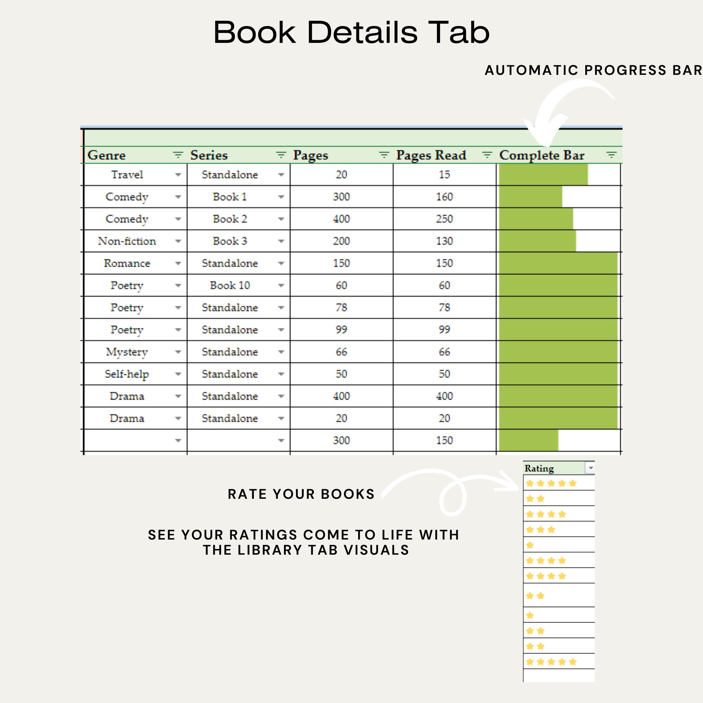703x703 pixels.
Task: Open the Pages column filter
Action: [384, 155]
